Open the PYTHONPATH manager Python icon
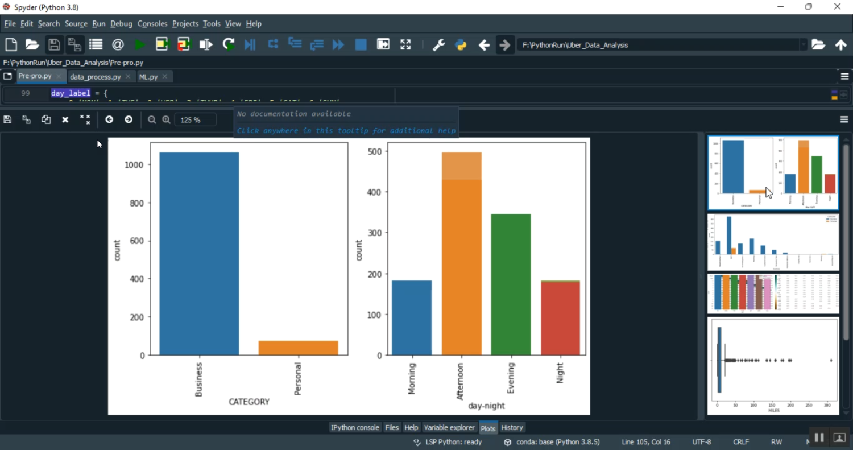 461,45
